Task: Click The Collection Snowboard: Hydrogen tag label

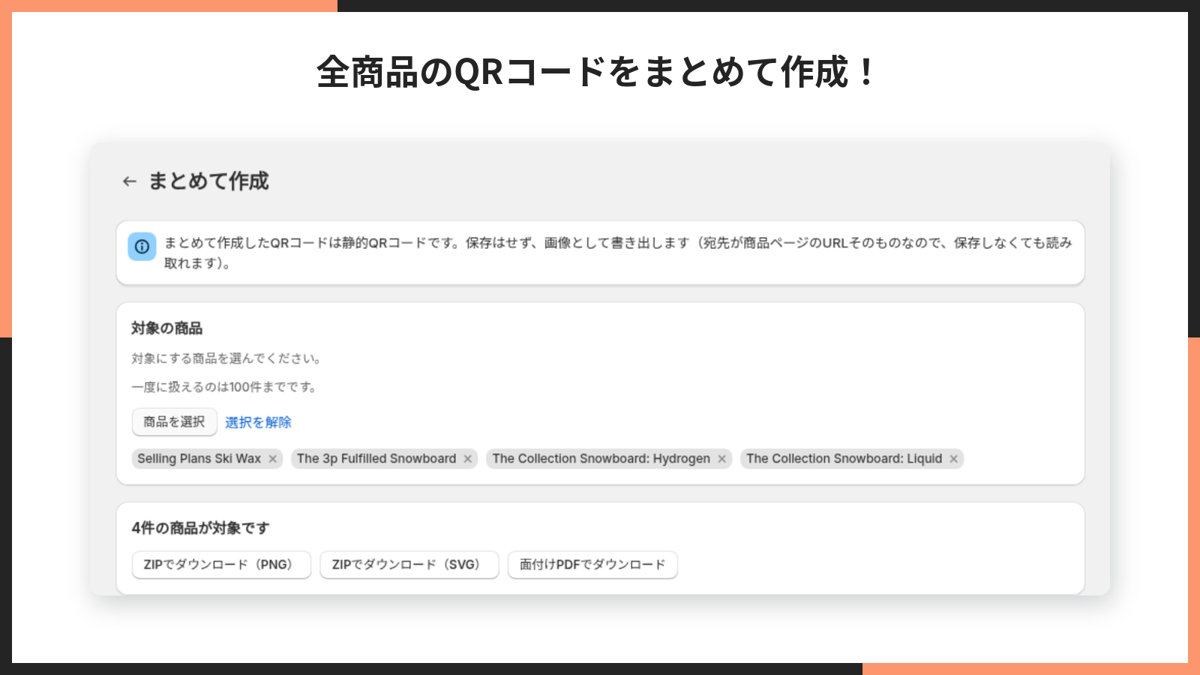Action: tap(601, 459)
